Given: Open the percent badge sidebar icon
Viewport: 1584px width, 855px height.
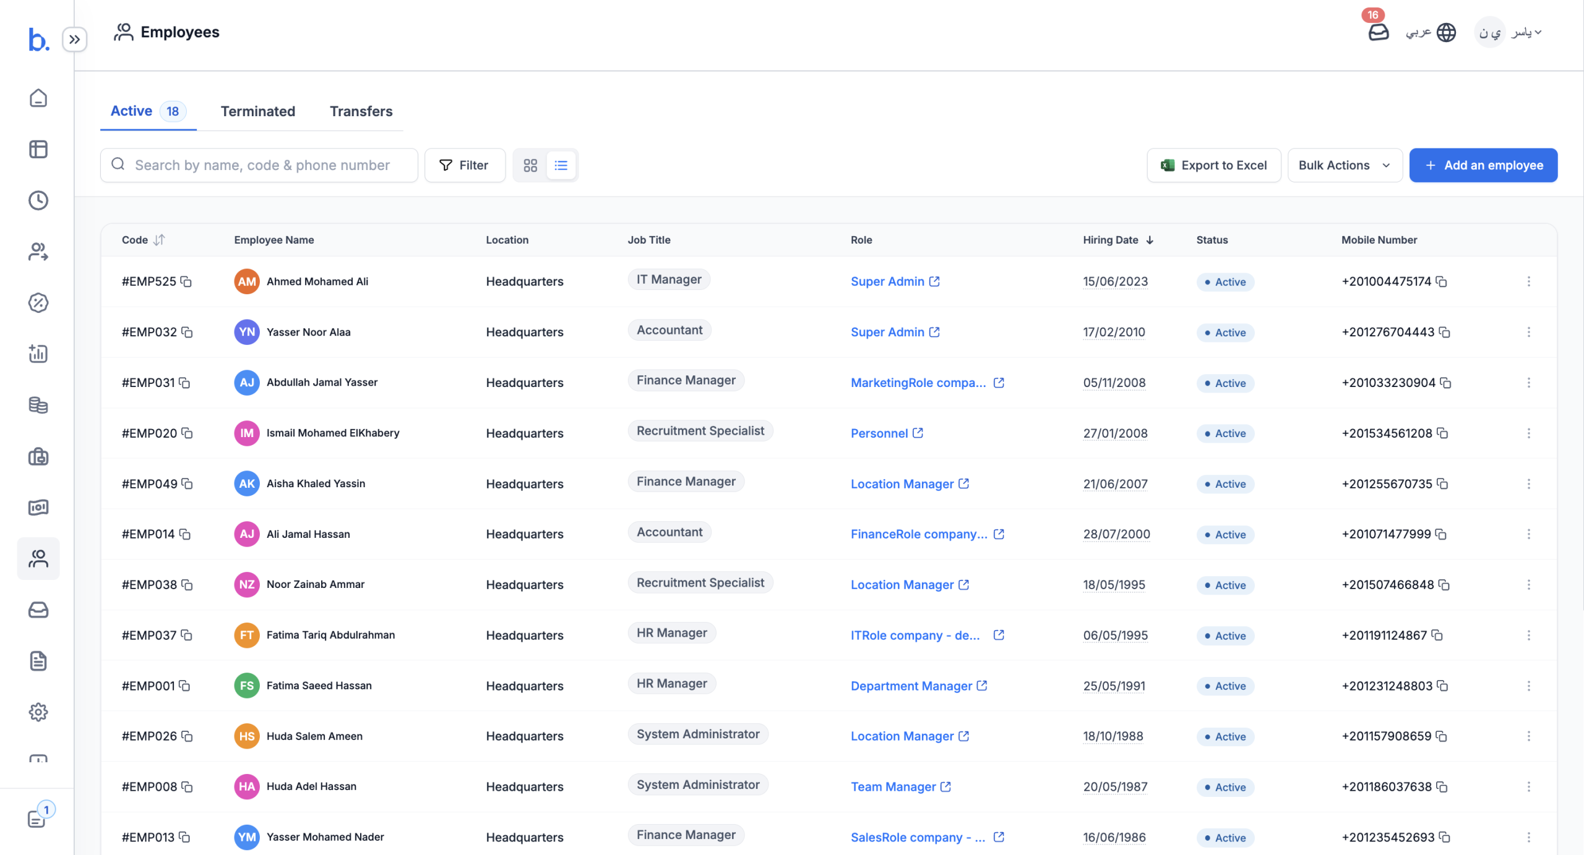Looking at the screenshot, I should coord(38,303).
